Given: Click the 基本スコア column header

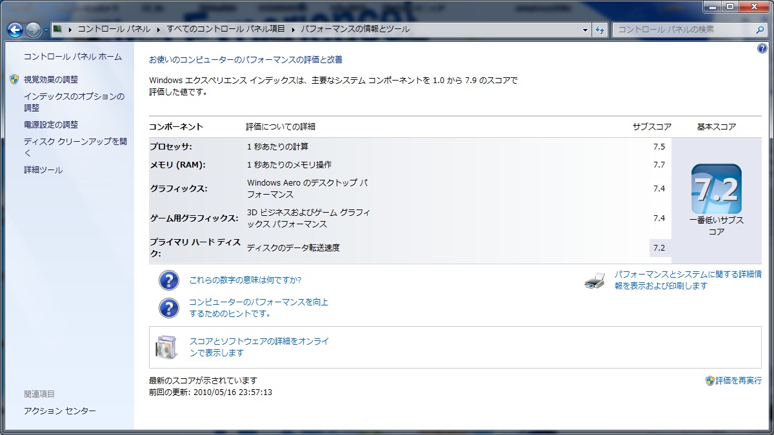Looking at the screenshot, I should pyautogui.click(x=717, y=126).
